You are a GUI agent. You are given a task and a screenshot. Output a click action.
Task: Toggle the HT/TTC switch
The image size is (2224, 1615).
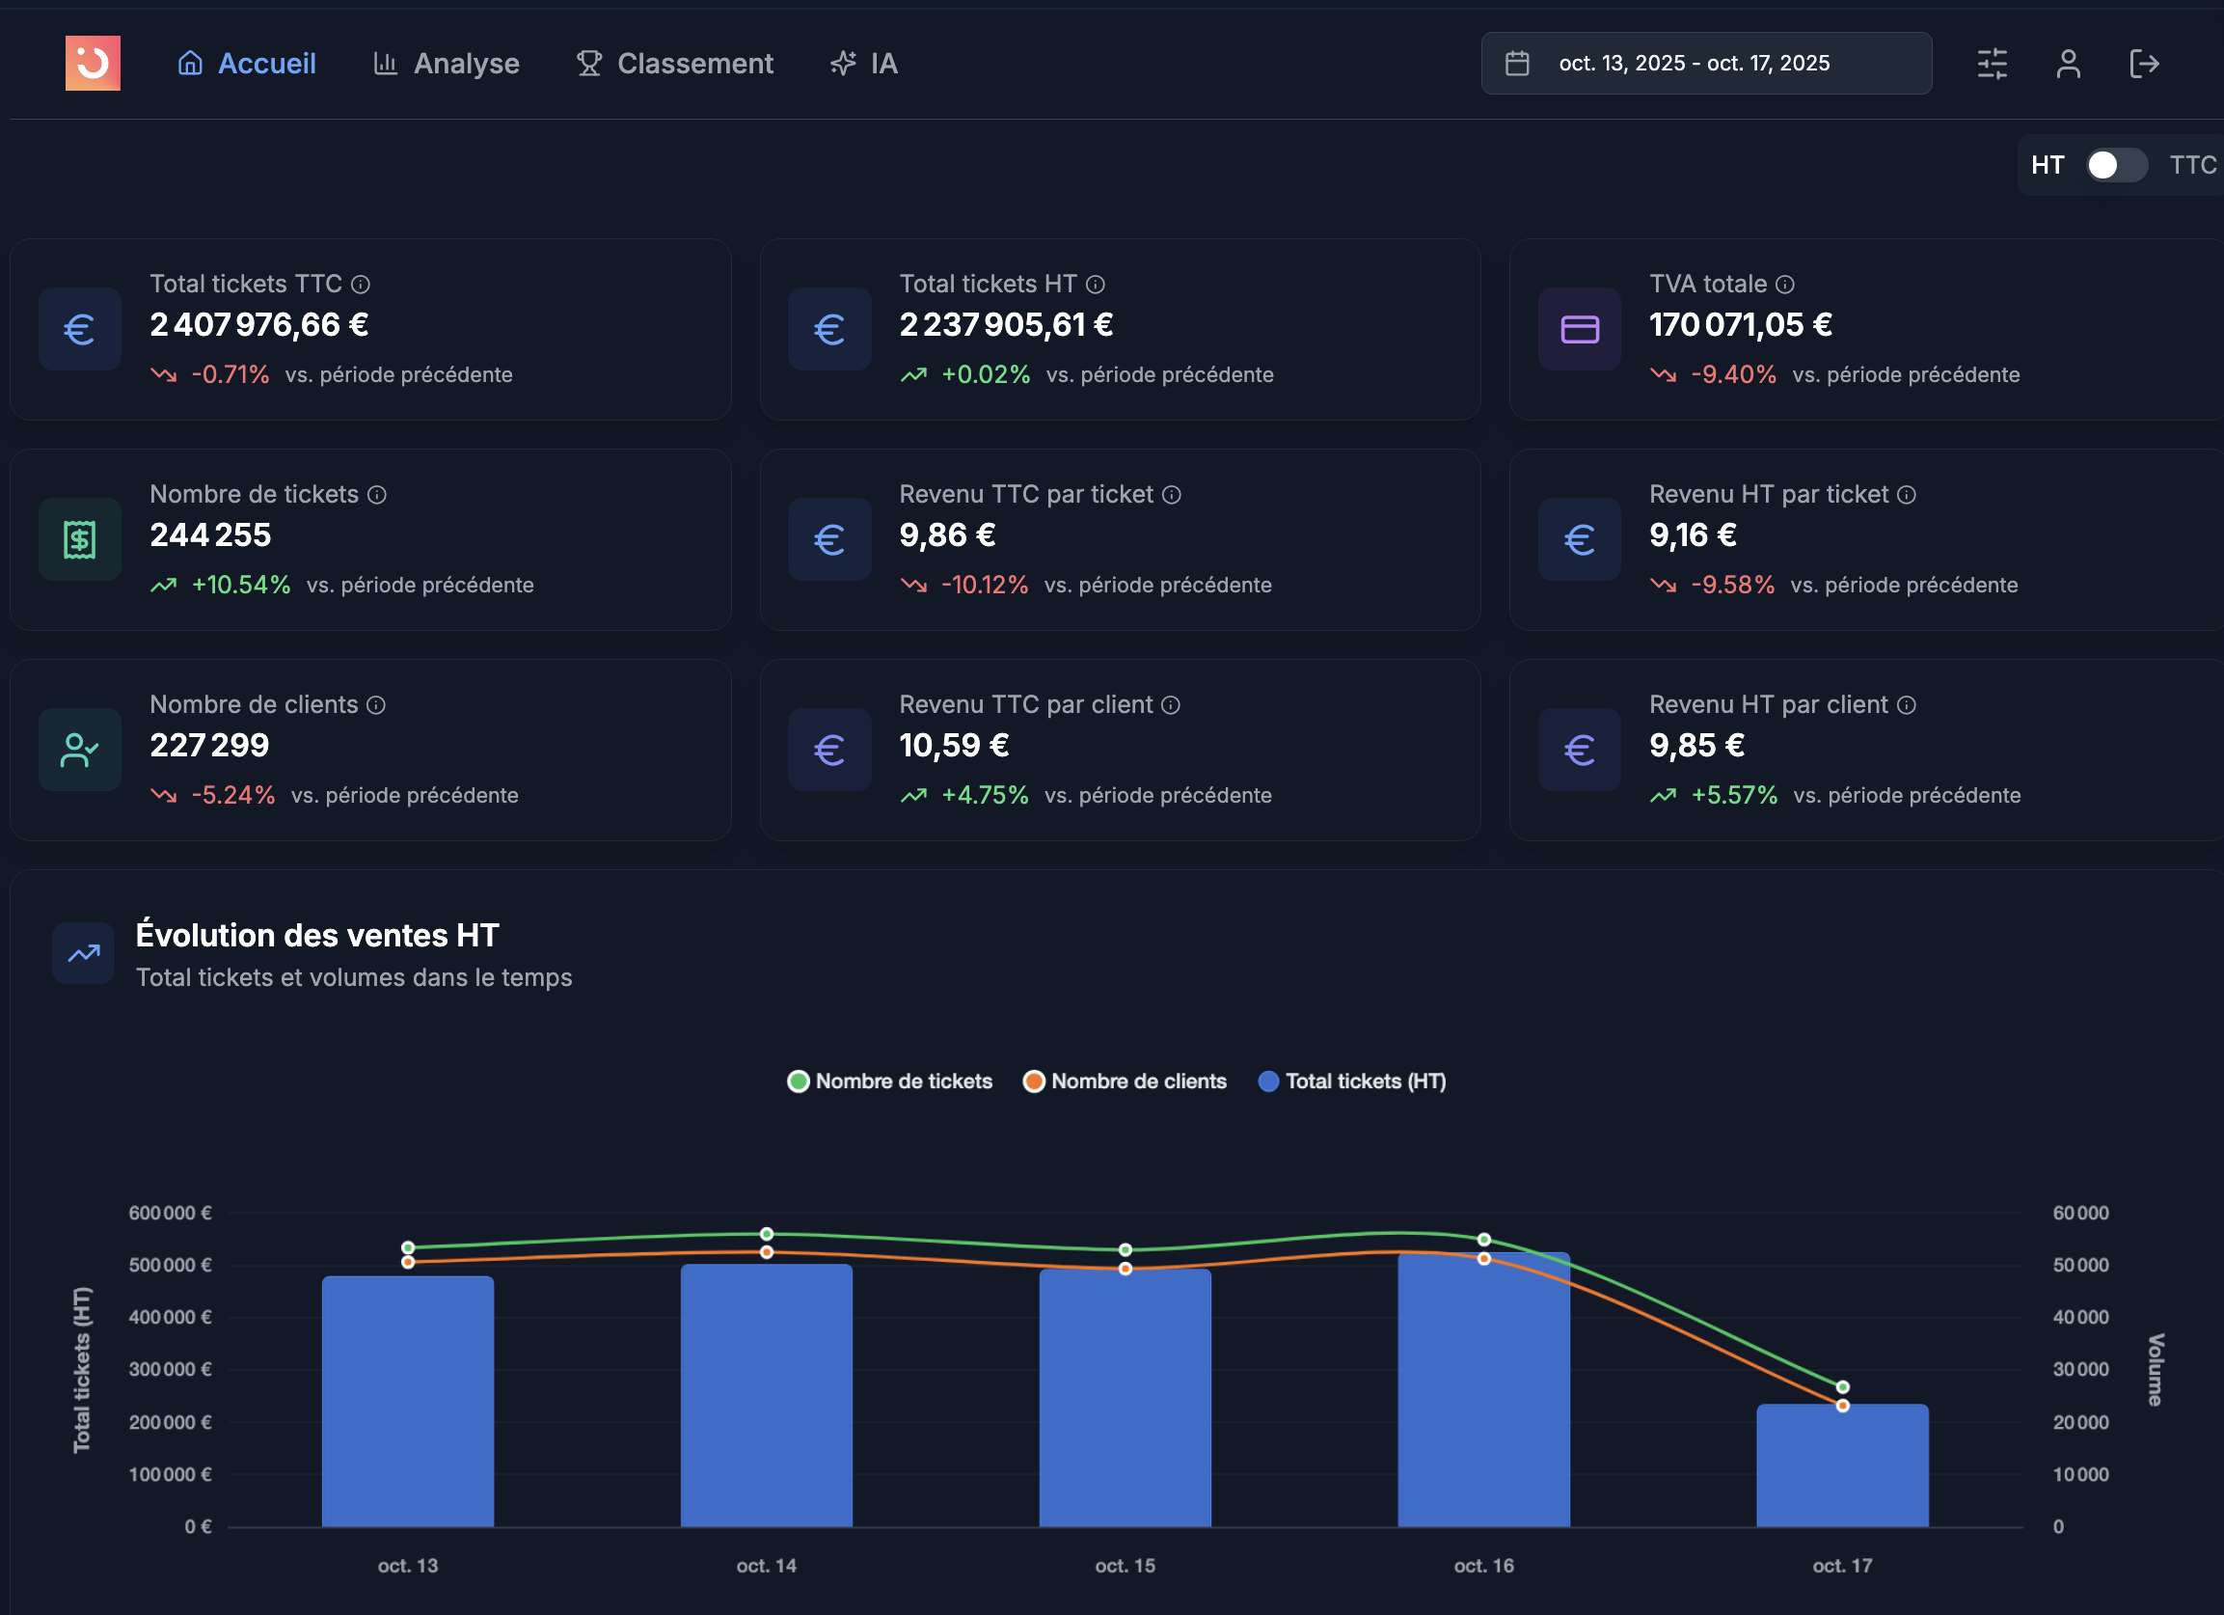2116,165
